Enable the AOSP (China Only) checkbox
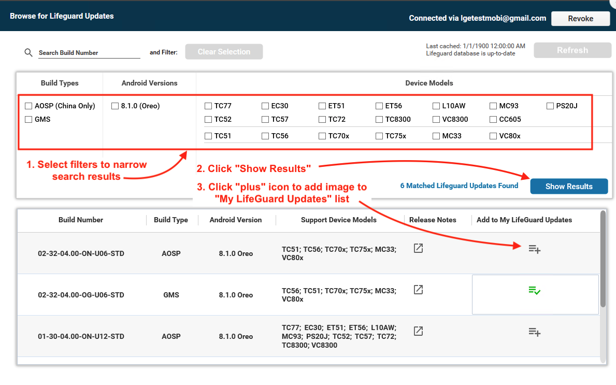The width and height of the screenshot is (616, 385). [x=29, y=106]
